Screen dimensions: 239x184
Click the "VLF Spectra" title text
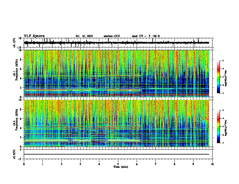coord(34,36)
